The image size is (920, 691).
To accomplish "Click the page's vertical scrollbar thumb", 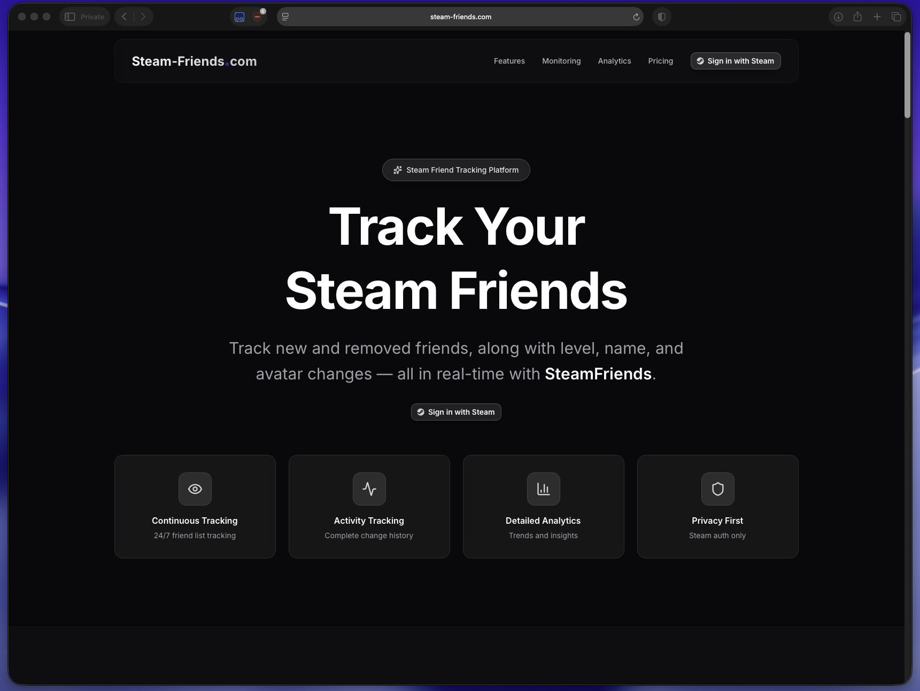I will (907, 75).
